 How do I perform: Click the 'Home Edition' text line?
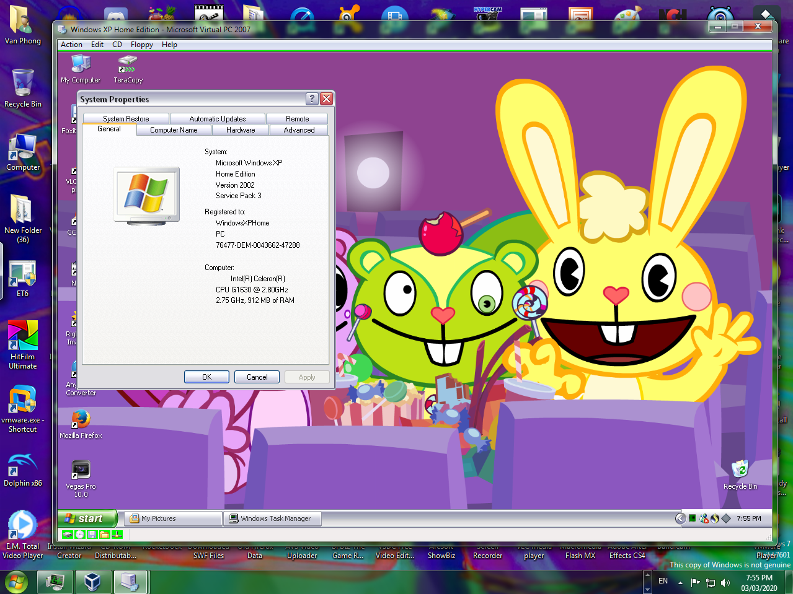tap(236, 174)
